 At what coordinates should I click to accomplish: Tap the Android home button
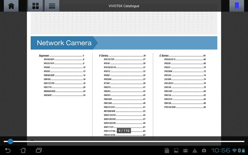coord(23,150)
